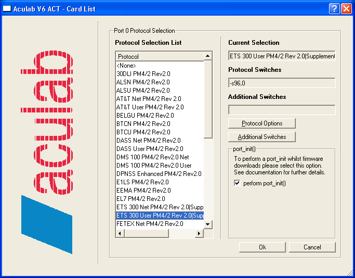Select DASS Net PM4/2 Rev2.0
The width and height of the screenshot is (355, 278).
pos(160,141)
